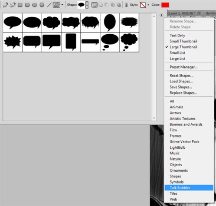Choose the Rectangle shape tool
216x206 pixels.
20,5
